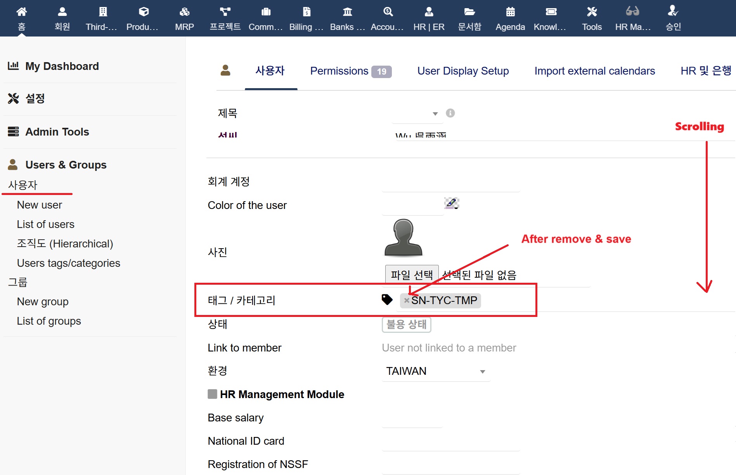Image resolution: width=736 pixels, height=475 pixels.
Task: Click the Home icon in top navigation
Action: 22,12
